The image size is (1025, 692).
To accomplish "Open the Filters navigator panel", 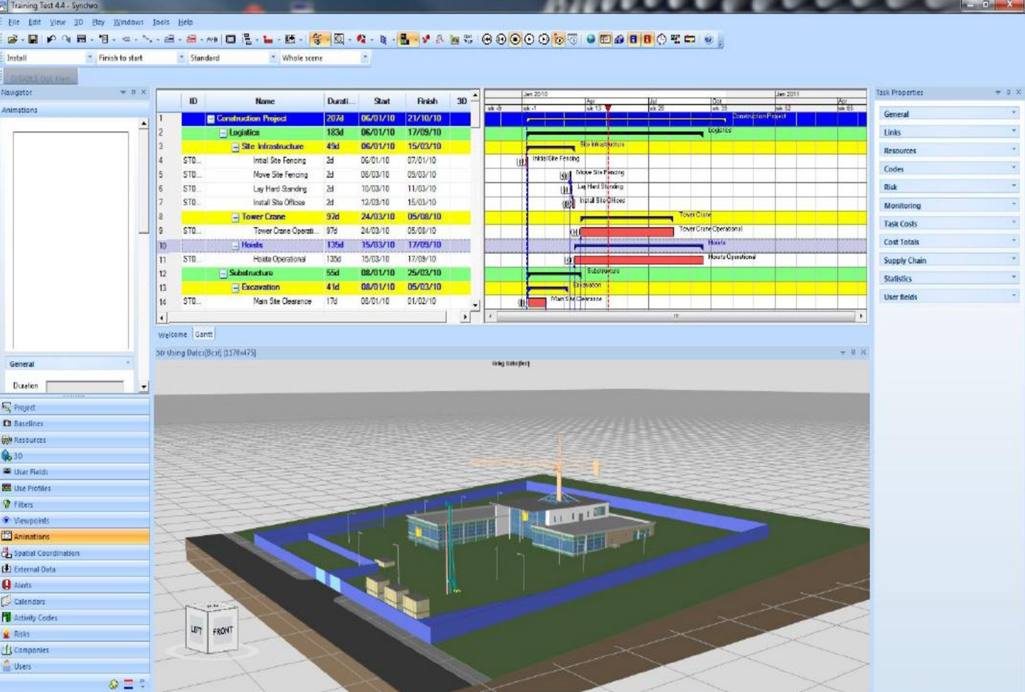I will (74, 505).
